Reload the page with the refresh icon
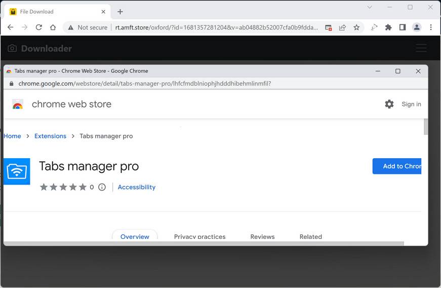The width and height of the screenshot is (441, 288). click(x=39, y=27)
